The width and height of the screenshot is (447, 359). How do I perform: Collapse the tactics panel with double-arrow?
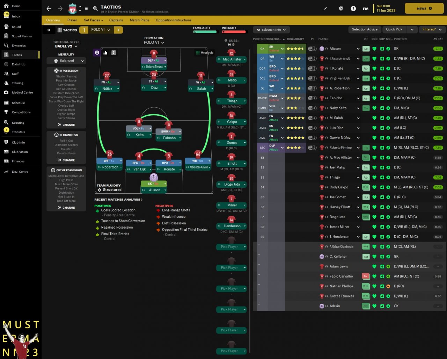(x=49, y=30)
